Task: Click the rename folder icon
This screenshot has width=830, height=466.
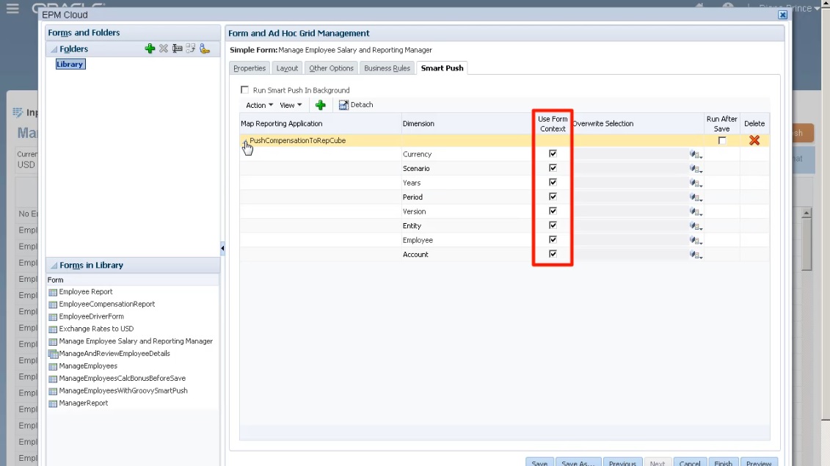Action: (x=176, y=48)
